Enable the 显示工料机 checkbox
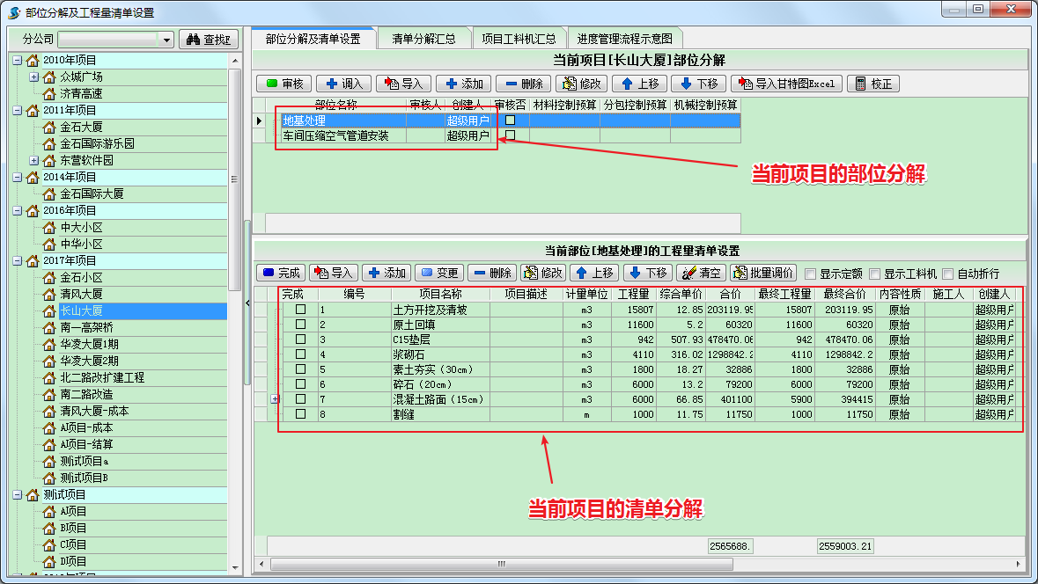Screen dimensions: 1038x584 [x=874, y=274]
